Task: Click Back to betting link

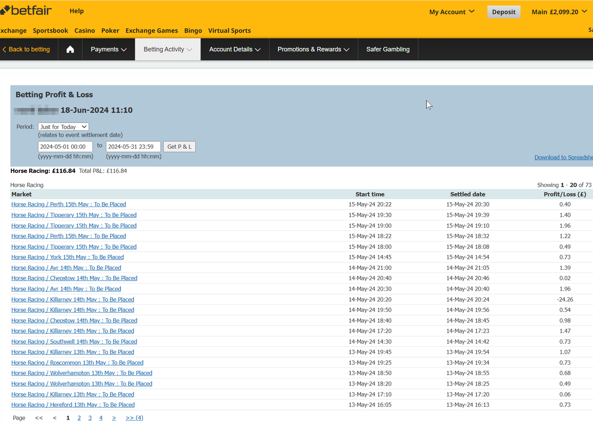Action: click(x=26, y=49)
